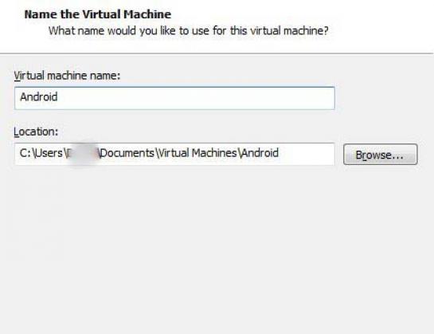Click the underlined 'L' of the Location label
This screenshot has height=334, width=434.
pos(17,132)
